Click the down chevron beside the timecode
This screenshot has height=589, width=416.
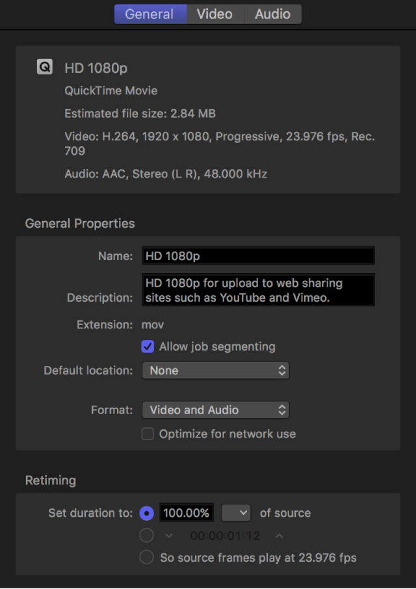click(168, 535)
